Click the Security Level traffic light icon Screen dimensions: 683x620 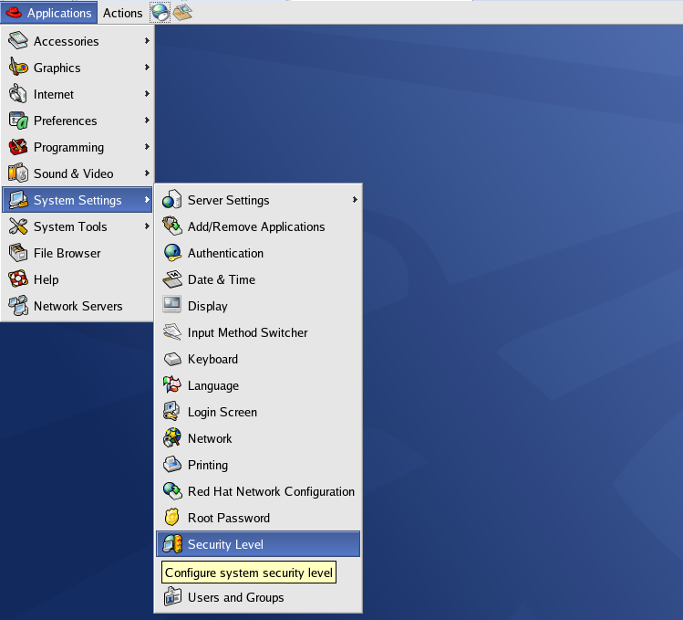(x=172, y=544)
